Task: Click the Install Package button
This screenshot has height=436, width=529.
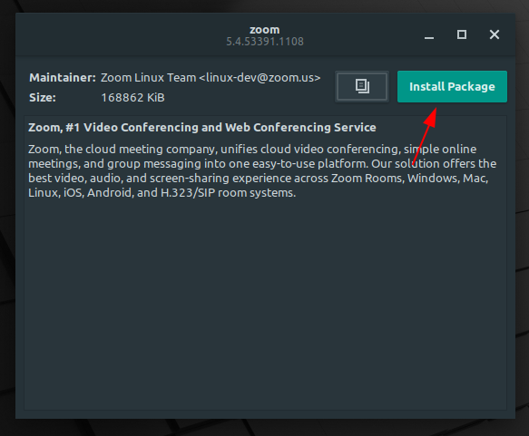Action: 452,87
